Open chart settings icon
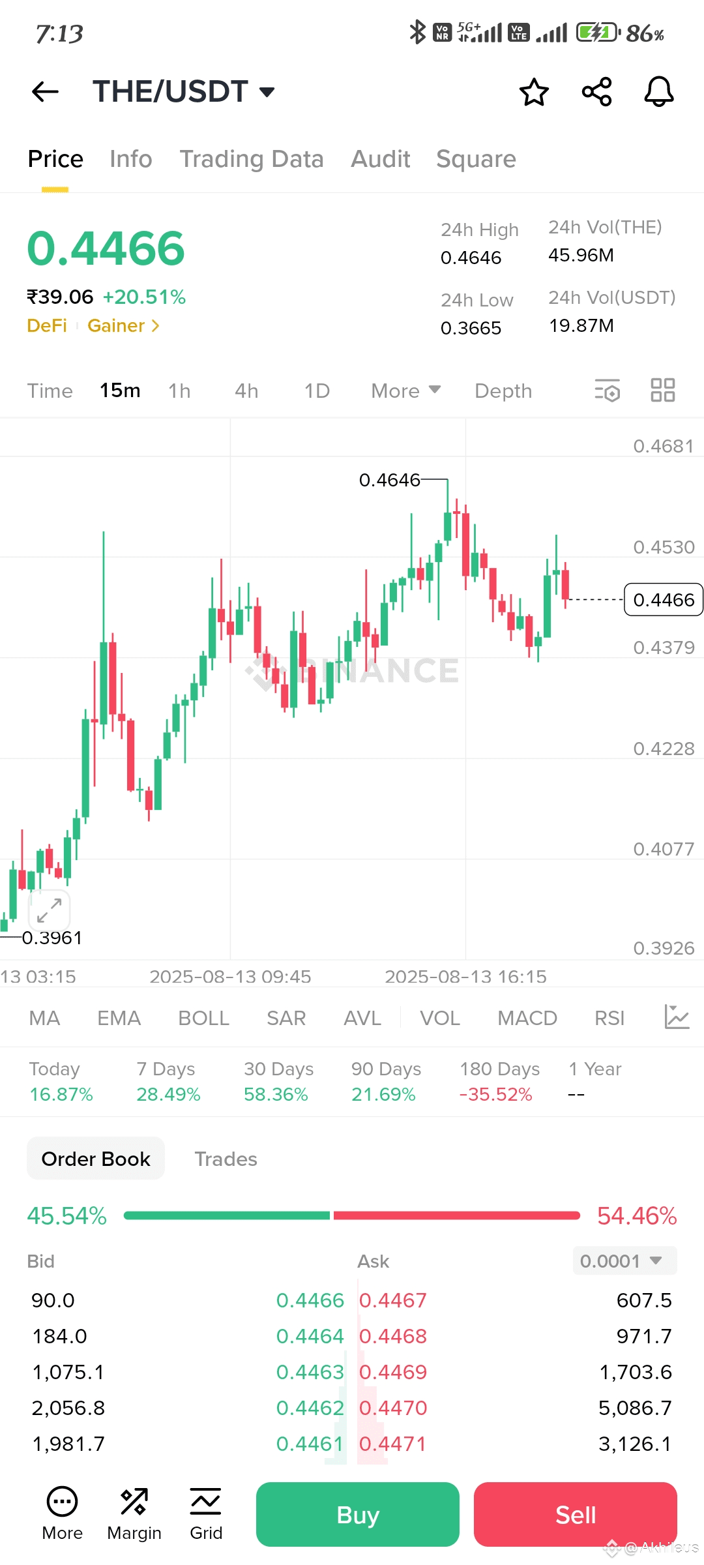 [607, 391]
